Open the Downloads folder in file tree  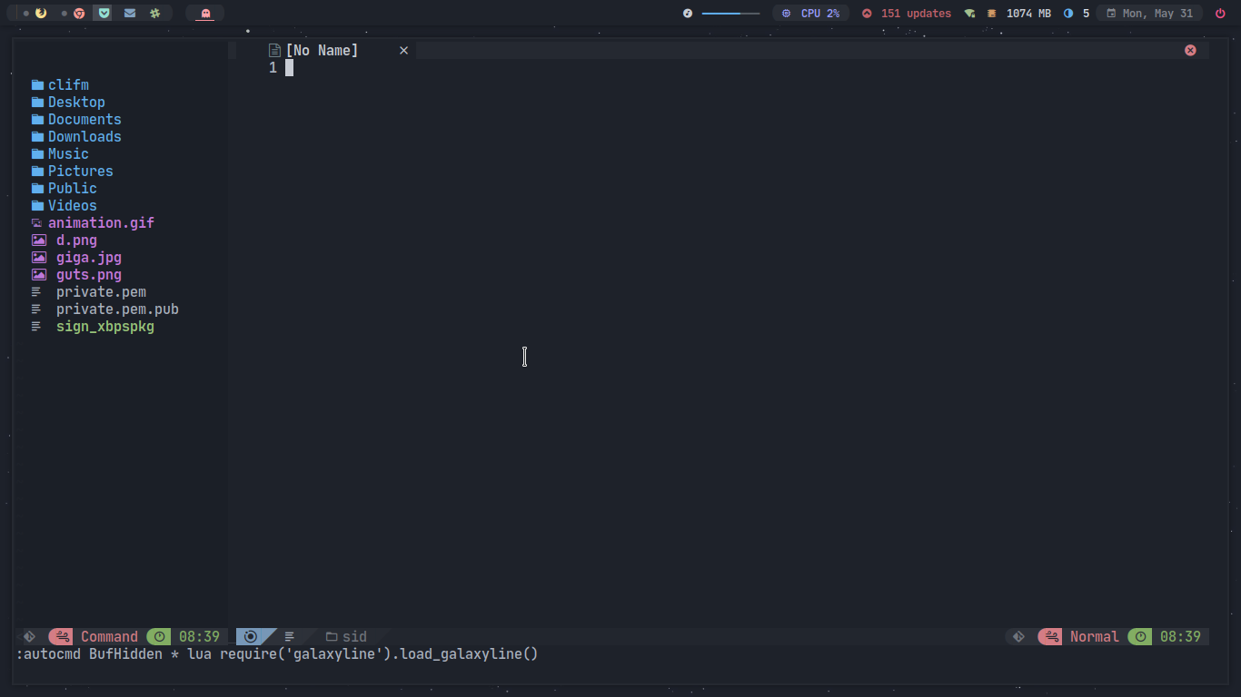(85, 136)
